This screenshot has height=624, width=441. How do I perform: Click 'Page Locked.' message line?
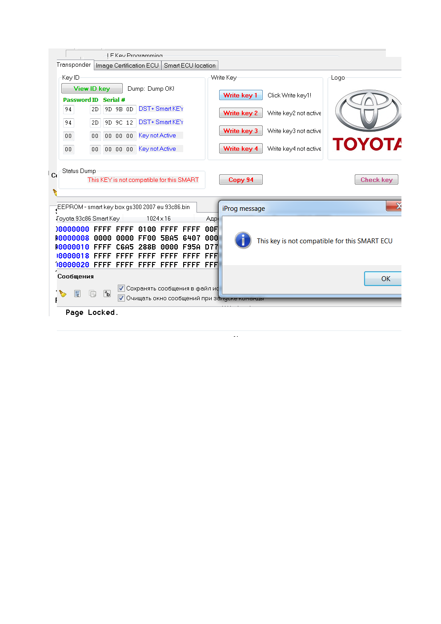(92, 313)
